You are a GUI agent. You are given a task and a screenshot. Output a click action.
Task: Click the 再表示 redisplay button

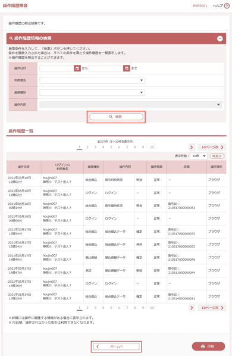pos(217,156)
